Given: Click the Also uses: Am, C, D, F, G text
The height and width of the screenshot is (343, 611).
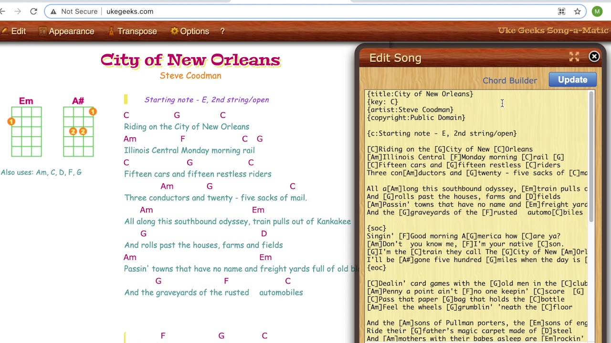Looking at the screenshot, I should 41,172.
